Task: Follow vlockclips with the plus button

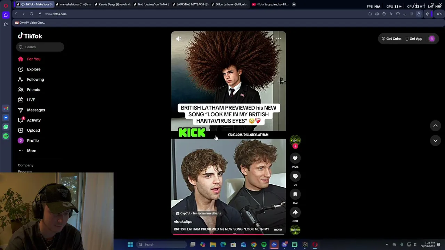Action: [x=295, y=146]
